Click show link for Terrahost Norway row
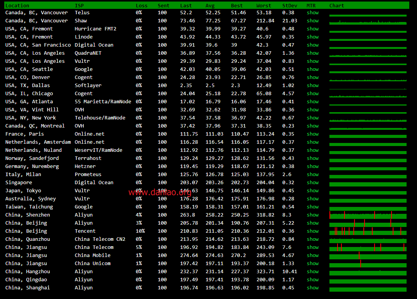This screenshot has height=299, width=417. (312, 158)
